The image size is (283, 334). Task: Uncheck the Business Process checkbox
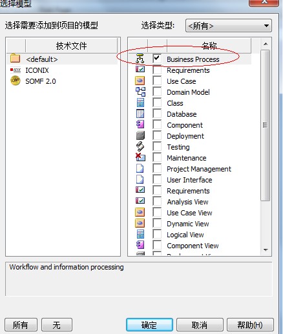(x=157, y=59)
